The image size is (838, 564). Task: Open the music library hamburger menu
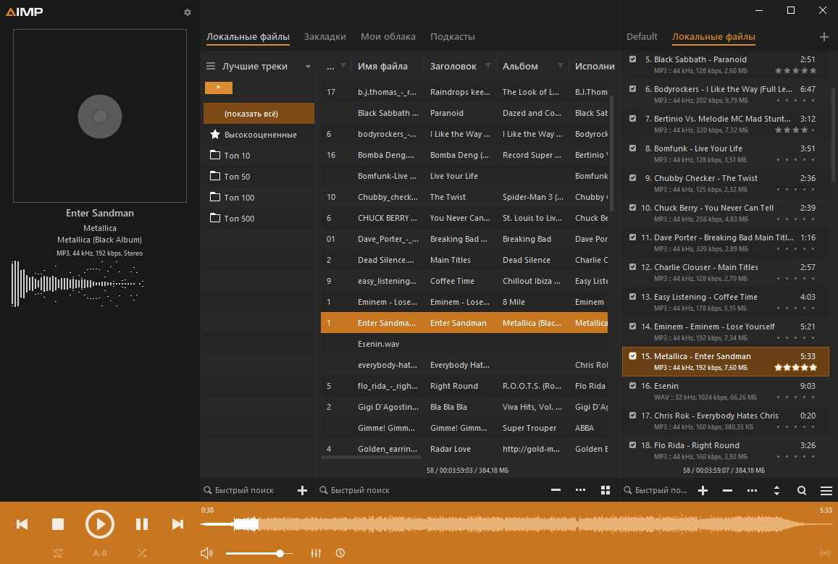click(211, 66)
